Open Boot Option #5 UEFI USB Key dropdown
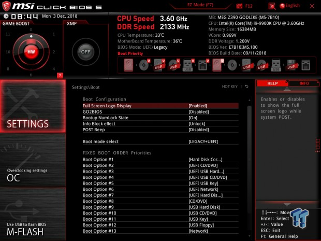The height and width of the screenshot is (241, 321). pyautogui.click(x=160, y=183)
